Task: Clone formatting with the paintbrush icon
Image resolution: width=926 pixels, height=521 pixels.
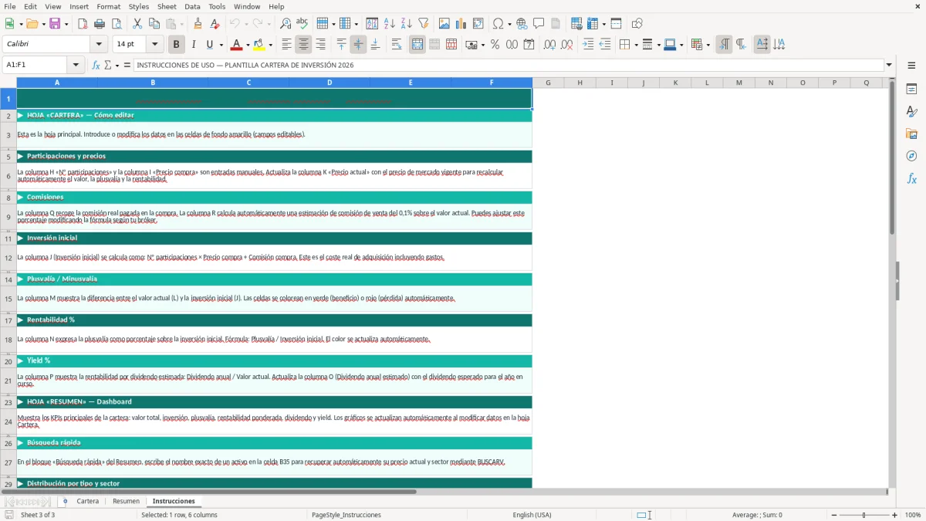Action: click(x=198, y=24)
